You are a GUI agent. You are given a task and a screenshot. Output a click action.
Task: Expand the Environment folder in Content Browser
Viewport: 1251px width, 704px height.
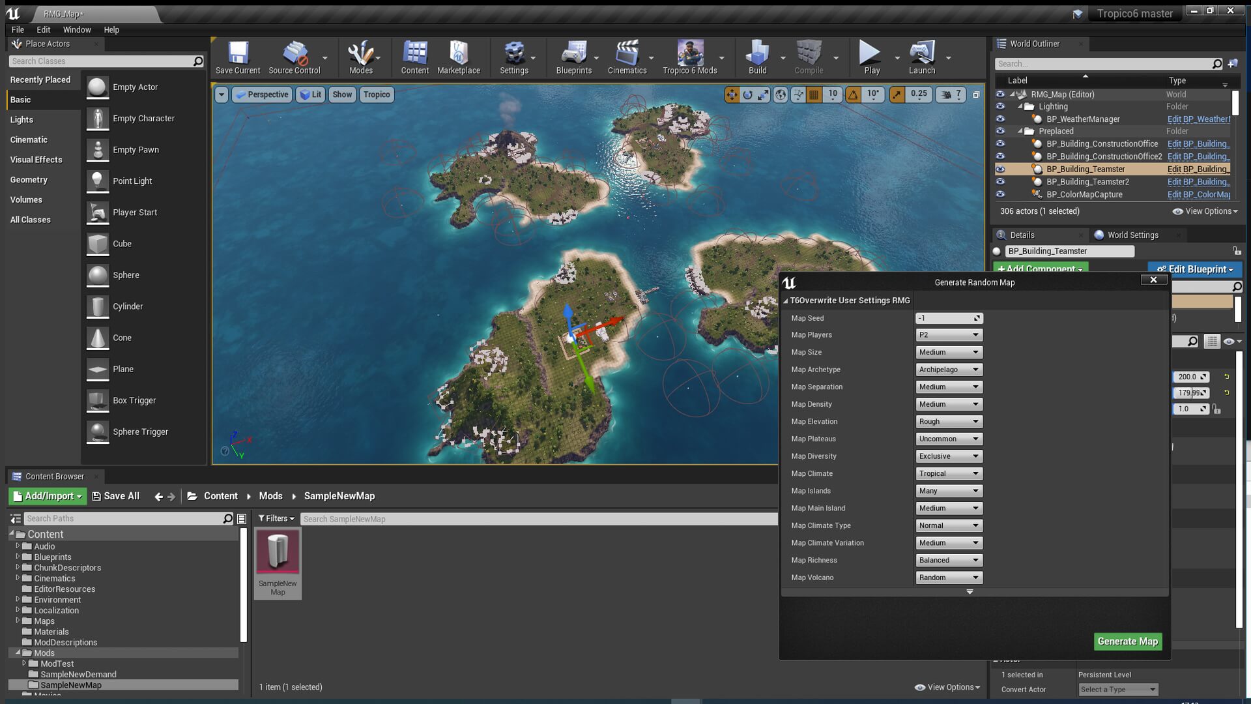18,599
